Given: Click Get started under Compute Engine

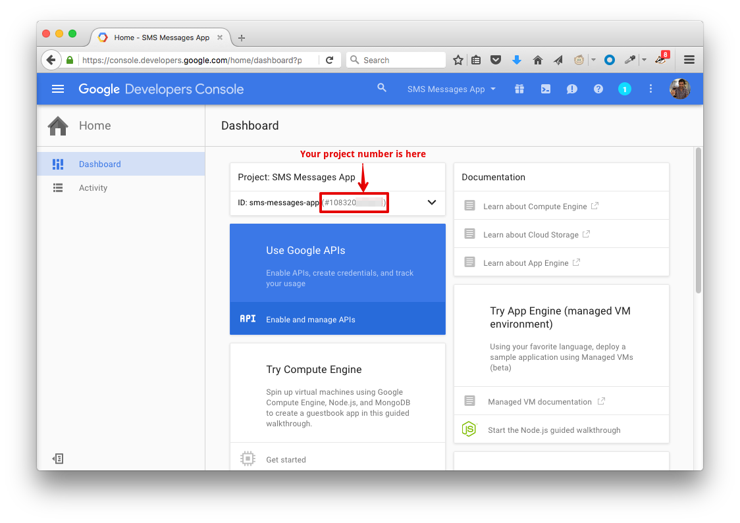Looking at the screenshot, I should [286, 459].
